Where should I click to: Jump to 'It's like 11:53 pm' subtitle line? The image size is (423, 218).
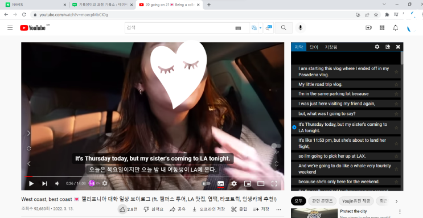pos(342,143)
